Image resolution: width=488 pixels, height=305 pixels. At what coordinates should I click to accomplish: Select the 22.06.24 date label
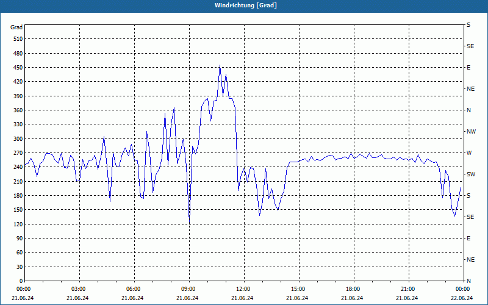[462, 298]
